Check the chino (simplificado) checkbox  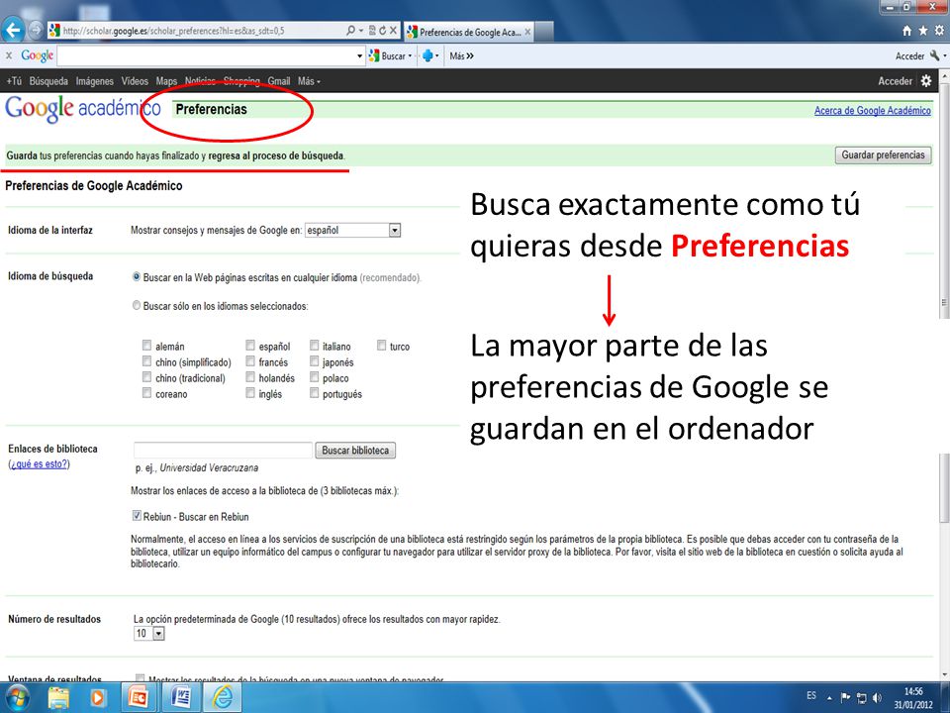146,361
